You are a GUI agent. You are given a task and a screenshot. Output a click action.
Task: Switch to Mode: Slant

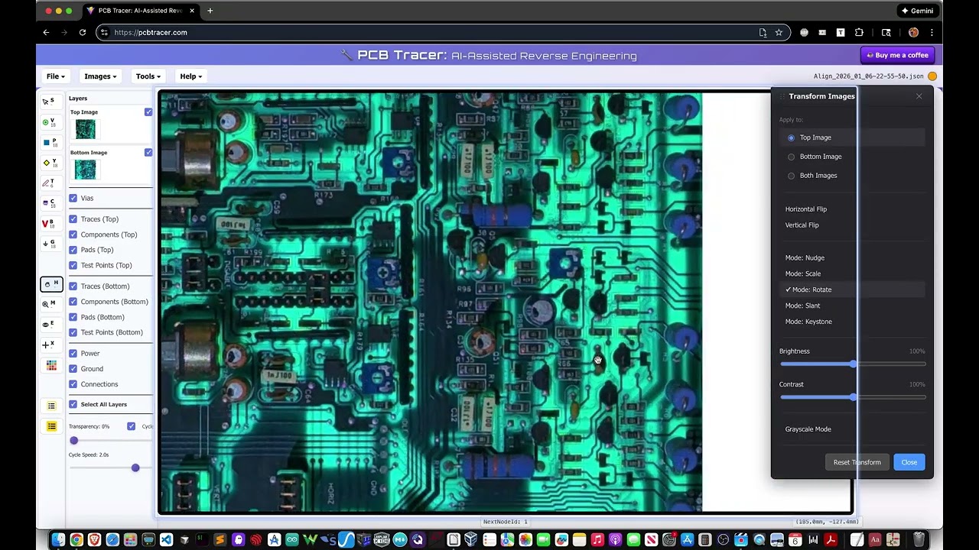point(802,306)
